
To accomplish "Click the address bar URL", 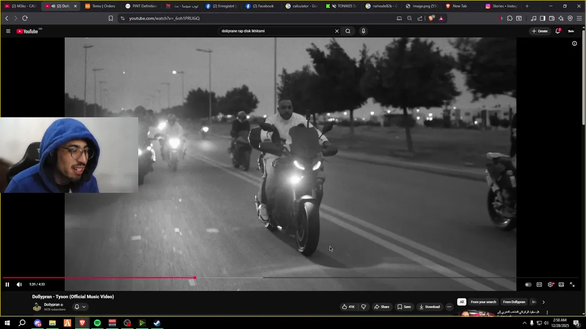I will (164, 18).
